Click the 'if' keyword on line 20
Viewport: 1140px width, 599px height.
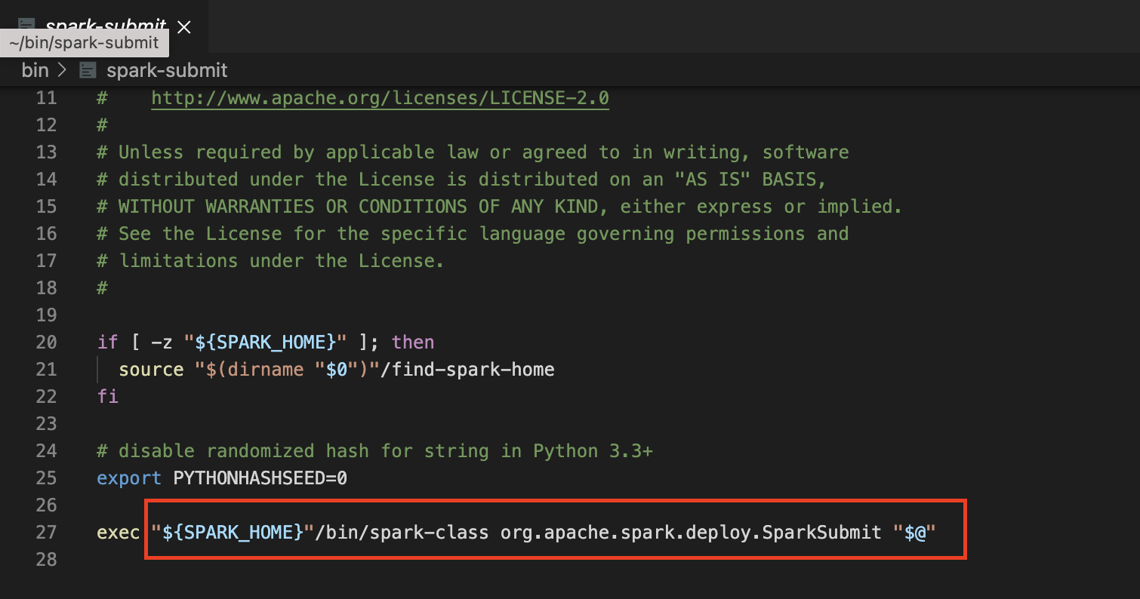[x=107, y=343]
